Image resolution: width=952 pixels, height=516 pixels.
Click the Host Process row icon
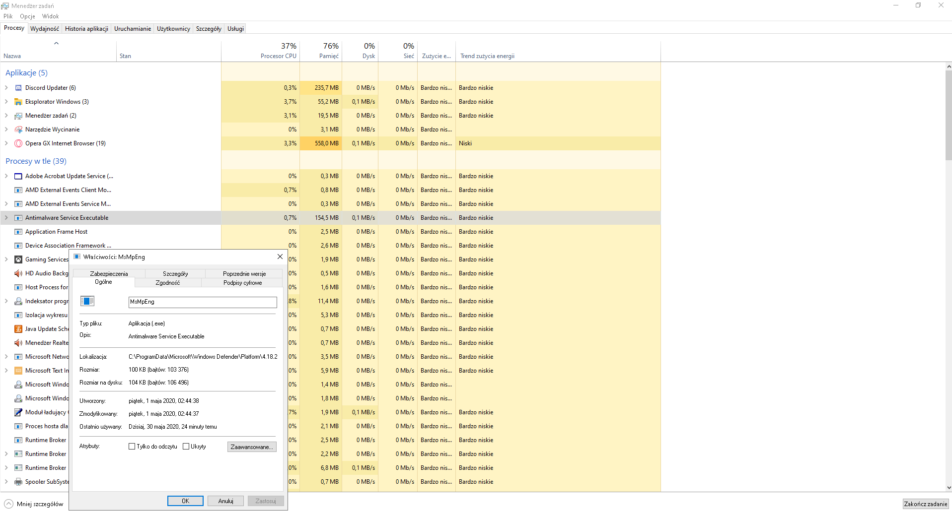point(18,287)
